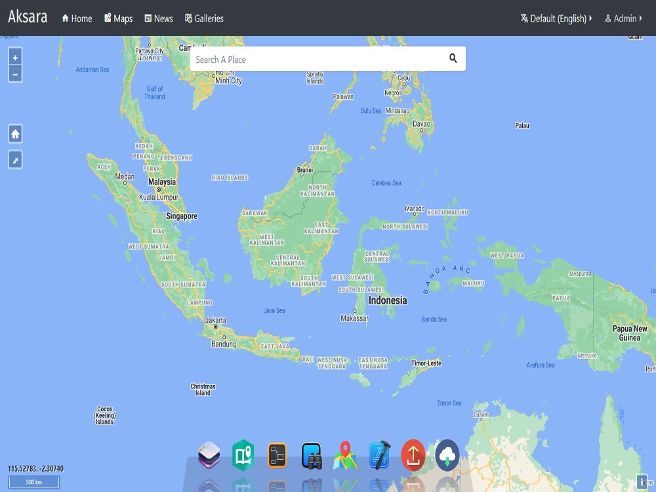The image size is (656, 492).
Task: Click the Cocos (Keeling) Islands label
Action: (x=104, y=415)
